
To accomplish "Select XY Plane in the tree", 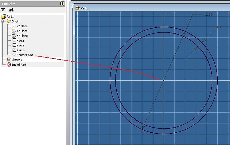I will click(22, 36).
